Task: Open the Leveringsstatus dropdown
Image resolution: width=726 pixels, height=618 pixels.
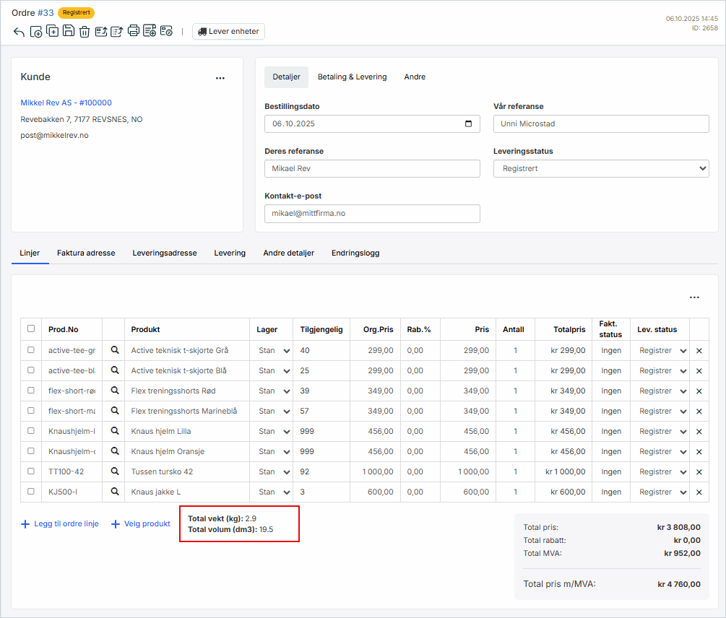Action: tap(600, 168)
